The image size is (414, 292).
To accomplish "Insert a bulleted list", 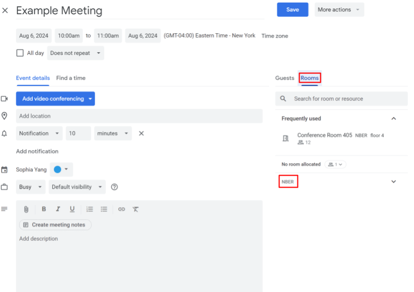I will pos(104,209).
